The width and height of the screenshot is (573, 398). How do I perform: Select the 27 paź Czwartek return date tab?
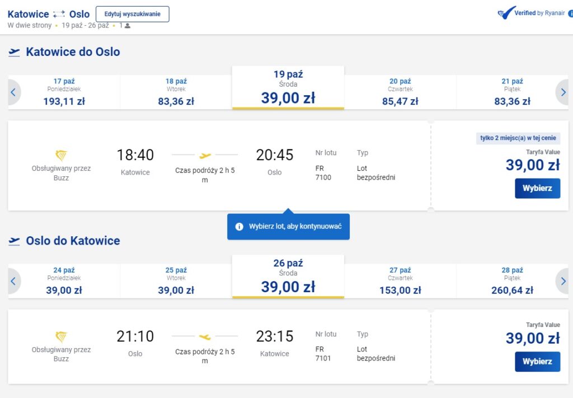400,281
